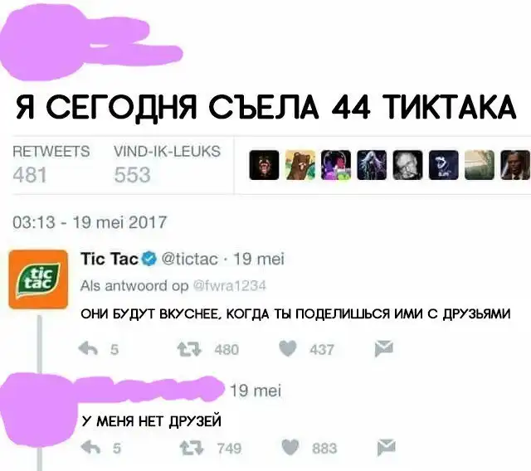
Task: View the Retweets 481 count
Action: click(51, 165)
